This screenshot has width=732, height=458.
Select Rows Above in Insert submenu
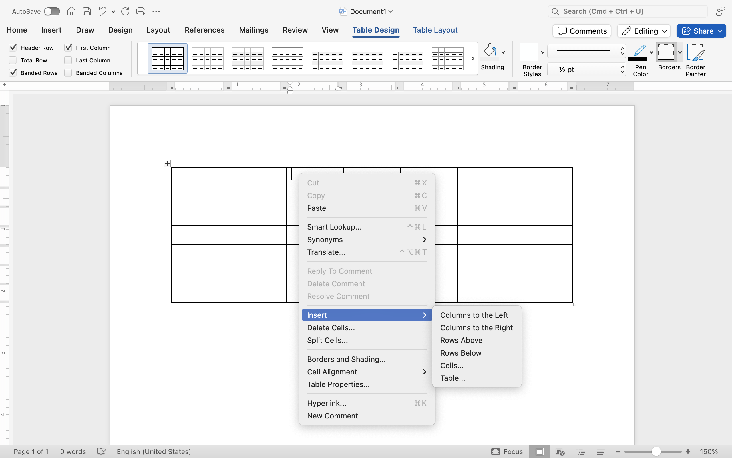[x=477, y=340]
